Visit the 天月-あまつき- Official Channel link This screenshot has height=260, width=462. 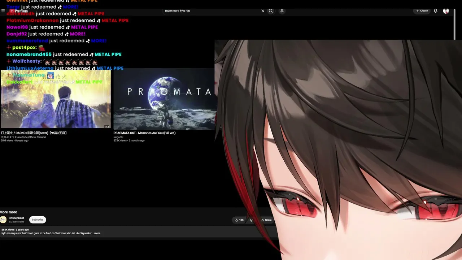click(x=23, y=137)
